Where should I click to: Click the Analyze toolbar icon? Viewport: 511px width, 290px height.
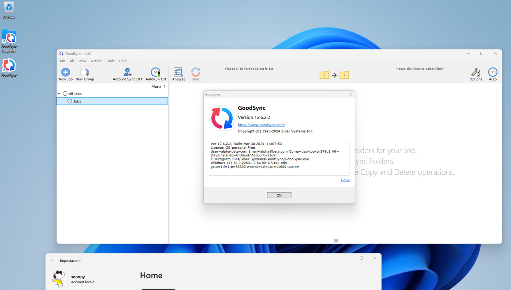coord(179,74)
